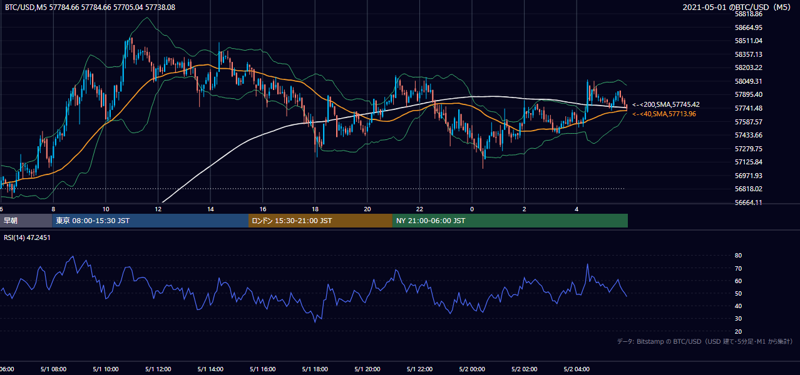Select the 早朝 session band
Image resolution: width=800 pixels, height=375 pixels.
pyautogui.click(x=26, y=221)
